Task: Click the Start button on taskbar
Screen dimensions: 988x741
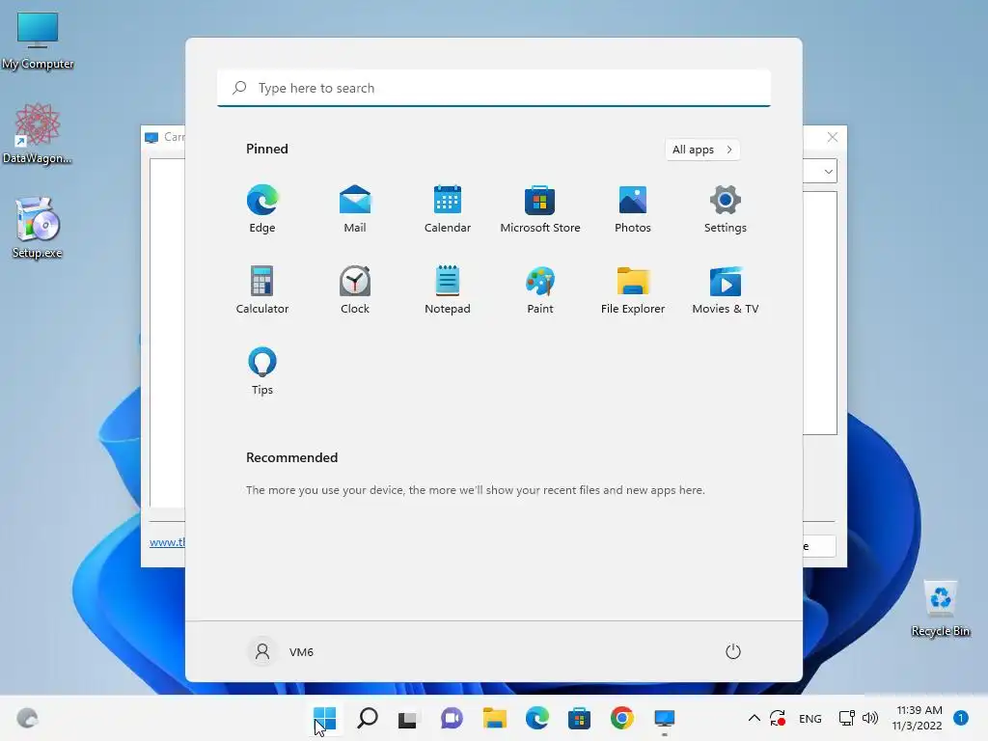Action: click(x=324, y=718)
